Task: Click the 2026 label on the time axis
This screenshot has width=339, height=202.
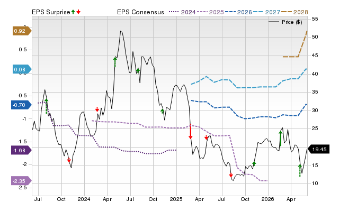Action: [x=268, y=199]
